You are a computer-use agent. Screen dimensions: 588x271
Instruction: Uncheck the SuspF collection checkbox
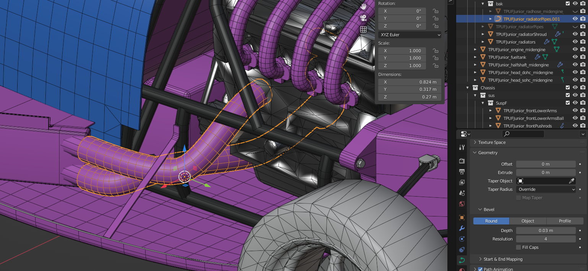pos(567,103)
